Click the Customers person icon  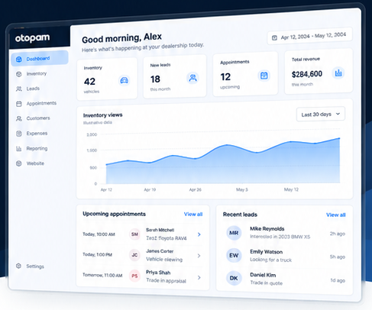[x=19, y=118]
